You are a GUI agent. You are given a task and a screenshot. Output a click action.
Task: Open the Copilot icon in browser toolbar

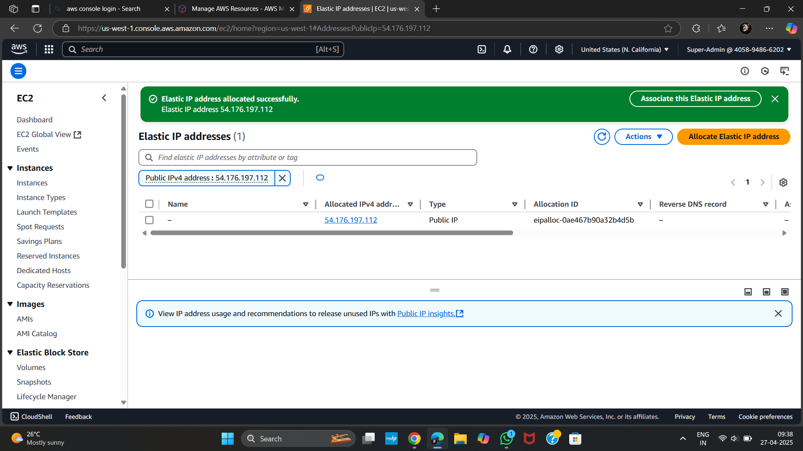791,28
